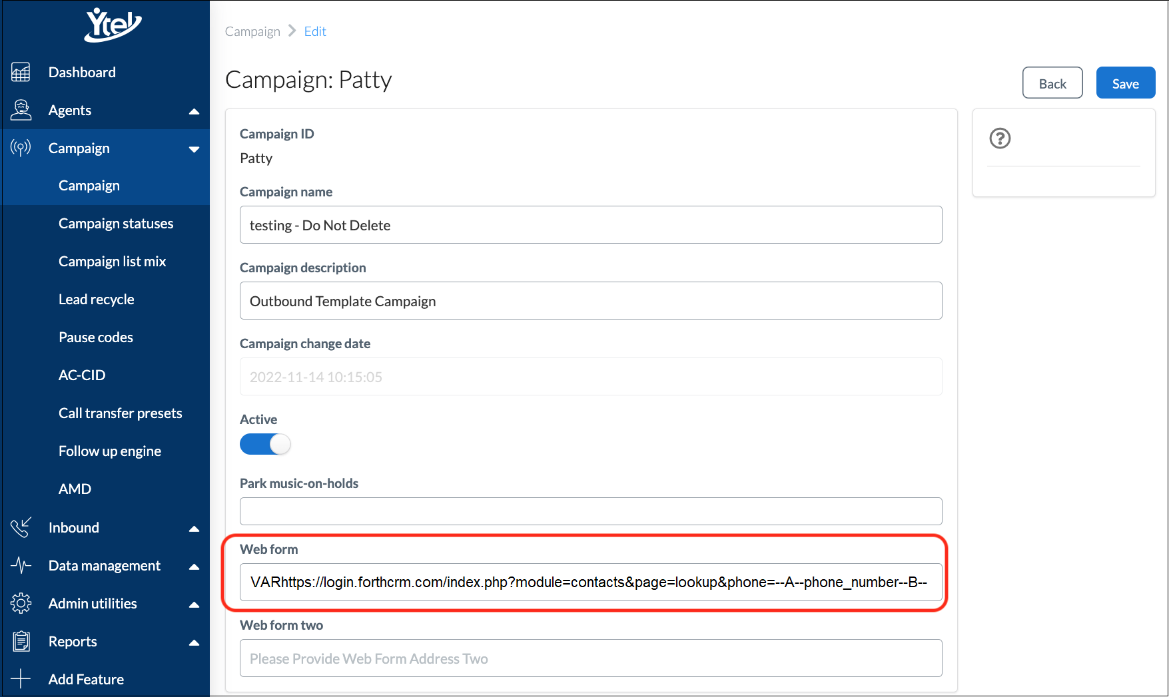Click the Campaign ID value Patty
This screenshot has height=697, width=1169.
[x=256, y=158]
